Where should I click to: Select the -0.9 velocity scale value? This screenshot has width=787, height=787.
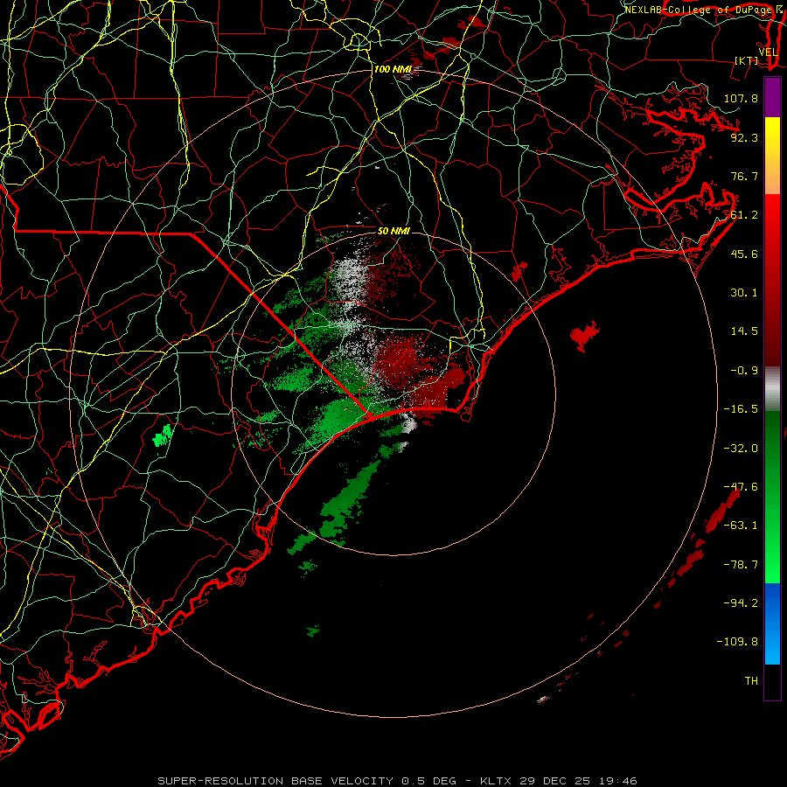[x=744, y=371]
